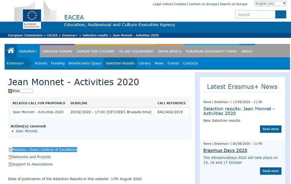Screen dimensions: 291x184
Task: Click the Share button under the title
Action: coord(20,91)
